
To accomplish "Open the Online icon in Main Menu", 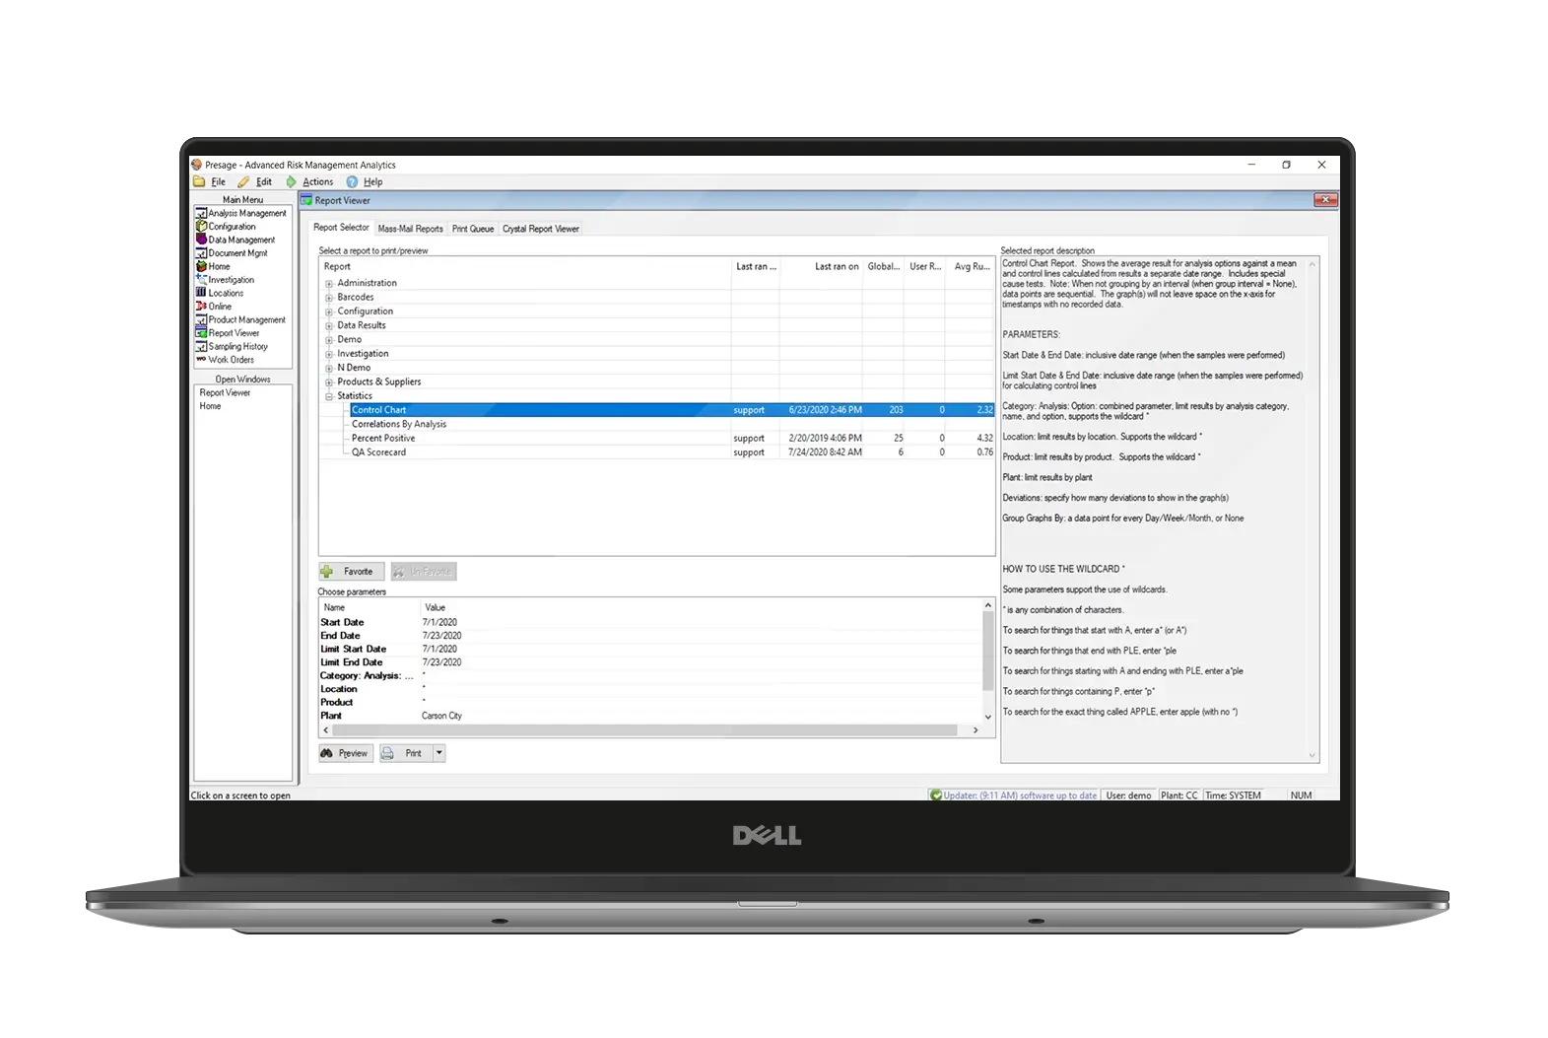I will pos(201,307).
